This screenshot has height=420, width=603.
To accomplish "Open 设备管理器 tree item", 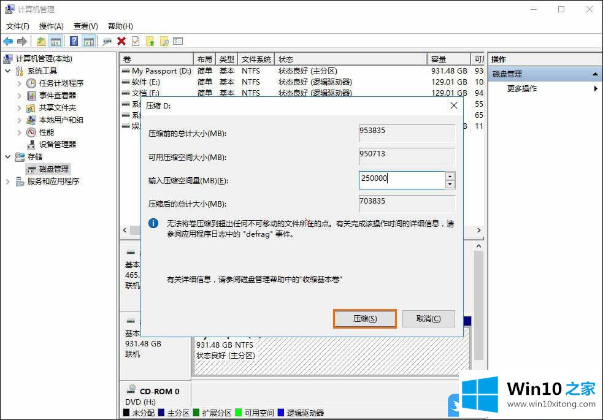I will pyautogui.click(x=57, y=145).
